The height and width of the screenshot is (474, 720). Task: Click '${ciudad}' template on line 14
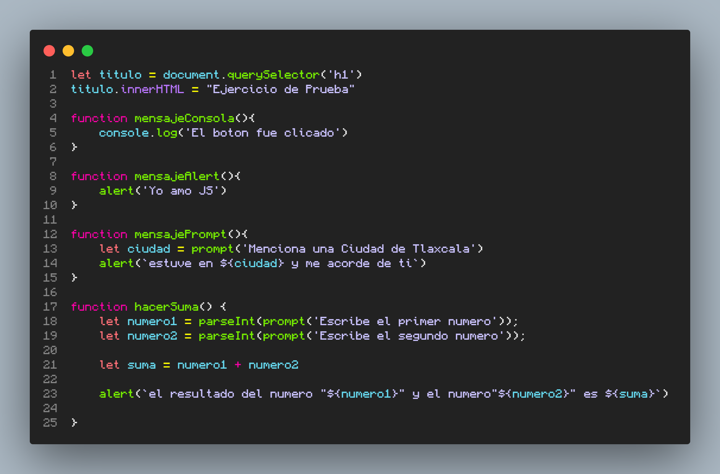pos(252,263)
